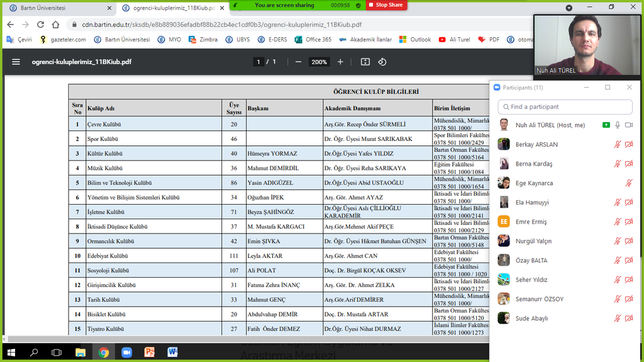The width and height of the screenshot is (644, 362).
Task: Toggle Ege Kaynarca's muted microphone
Action: tap(629, 183)
